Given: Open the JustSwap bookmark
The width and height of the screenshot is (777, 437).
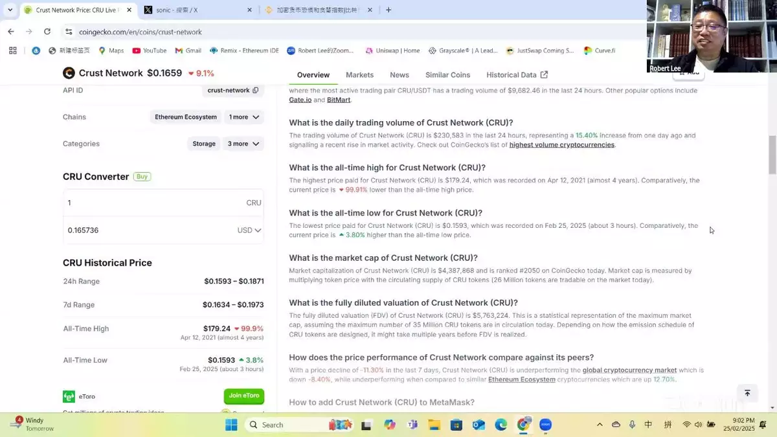Looking at the screenshot, I should 541,50.
